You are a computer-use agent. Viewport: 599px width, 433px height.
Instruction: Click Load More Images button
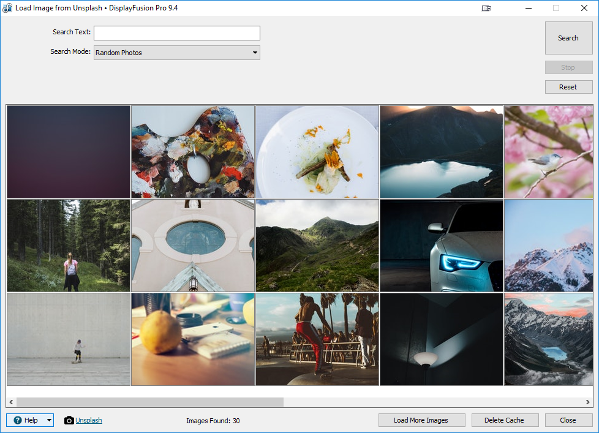click(x=421, y=420)
